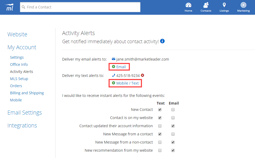Click the Market Leader logo icon
The image size is (255, 158).
pos(9,7)
